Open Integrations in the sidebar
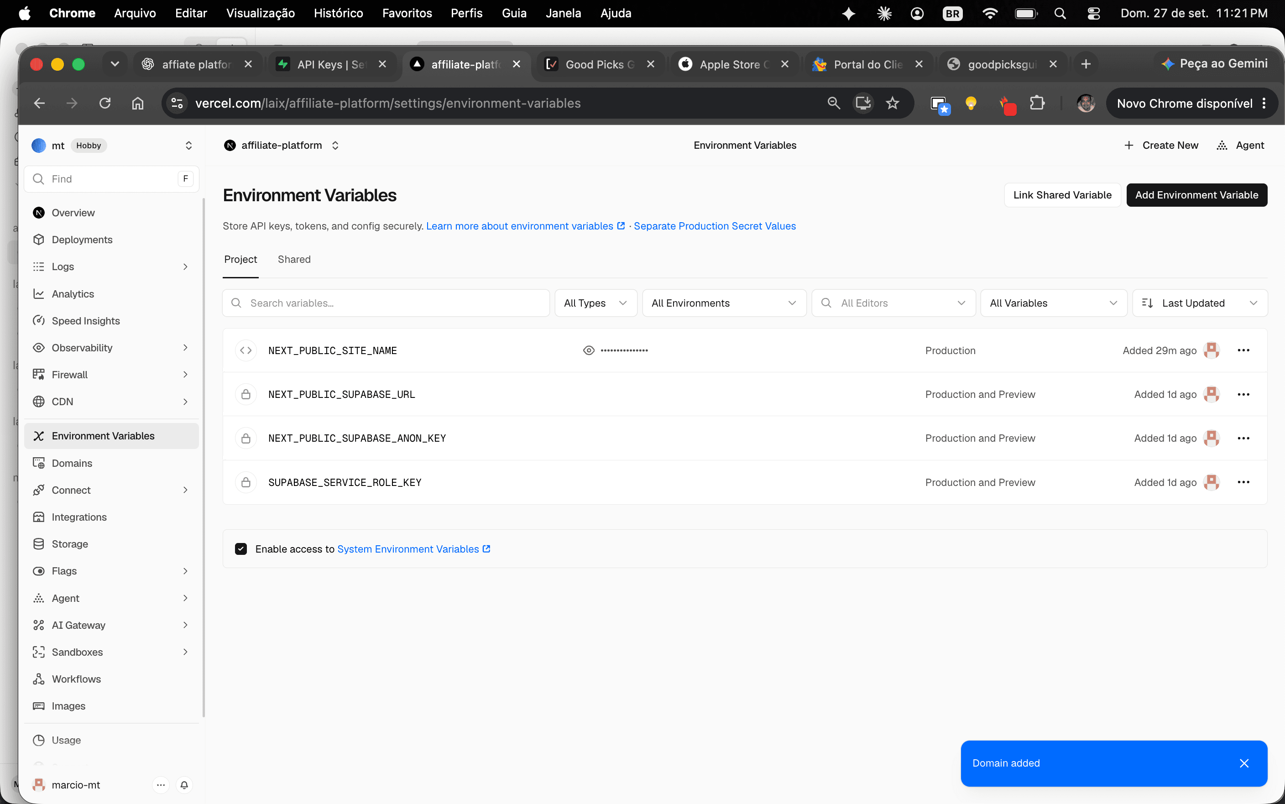The image size is (1285, 804). (x=112, y=517)
